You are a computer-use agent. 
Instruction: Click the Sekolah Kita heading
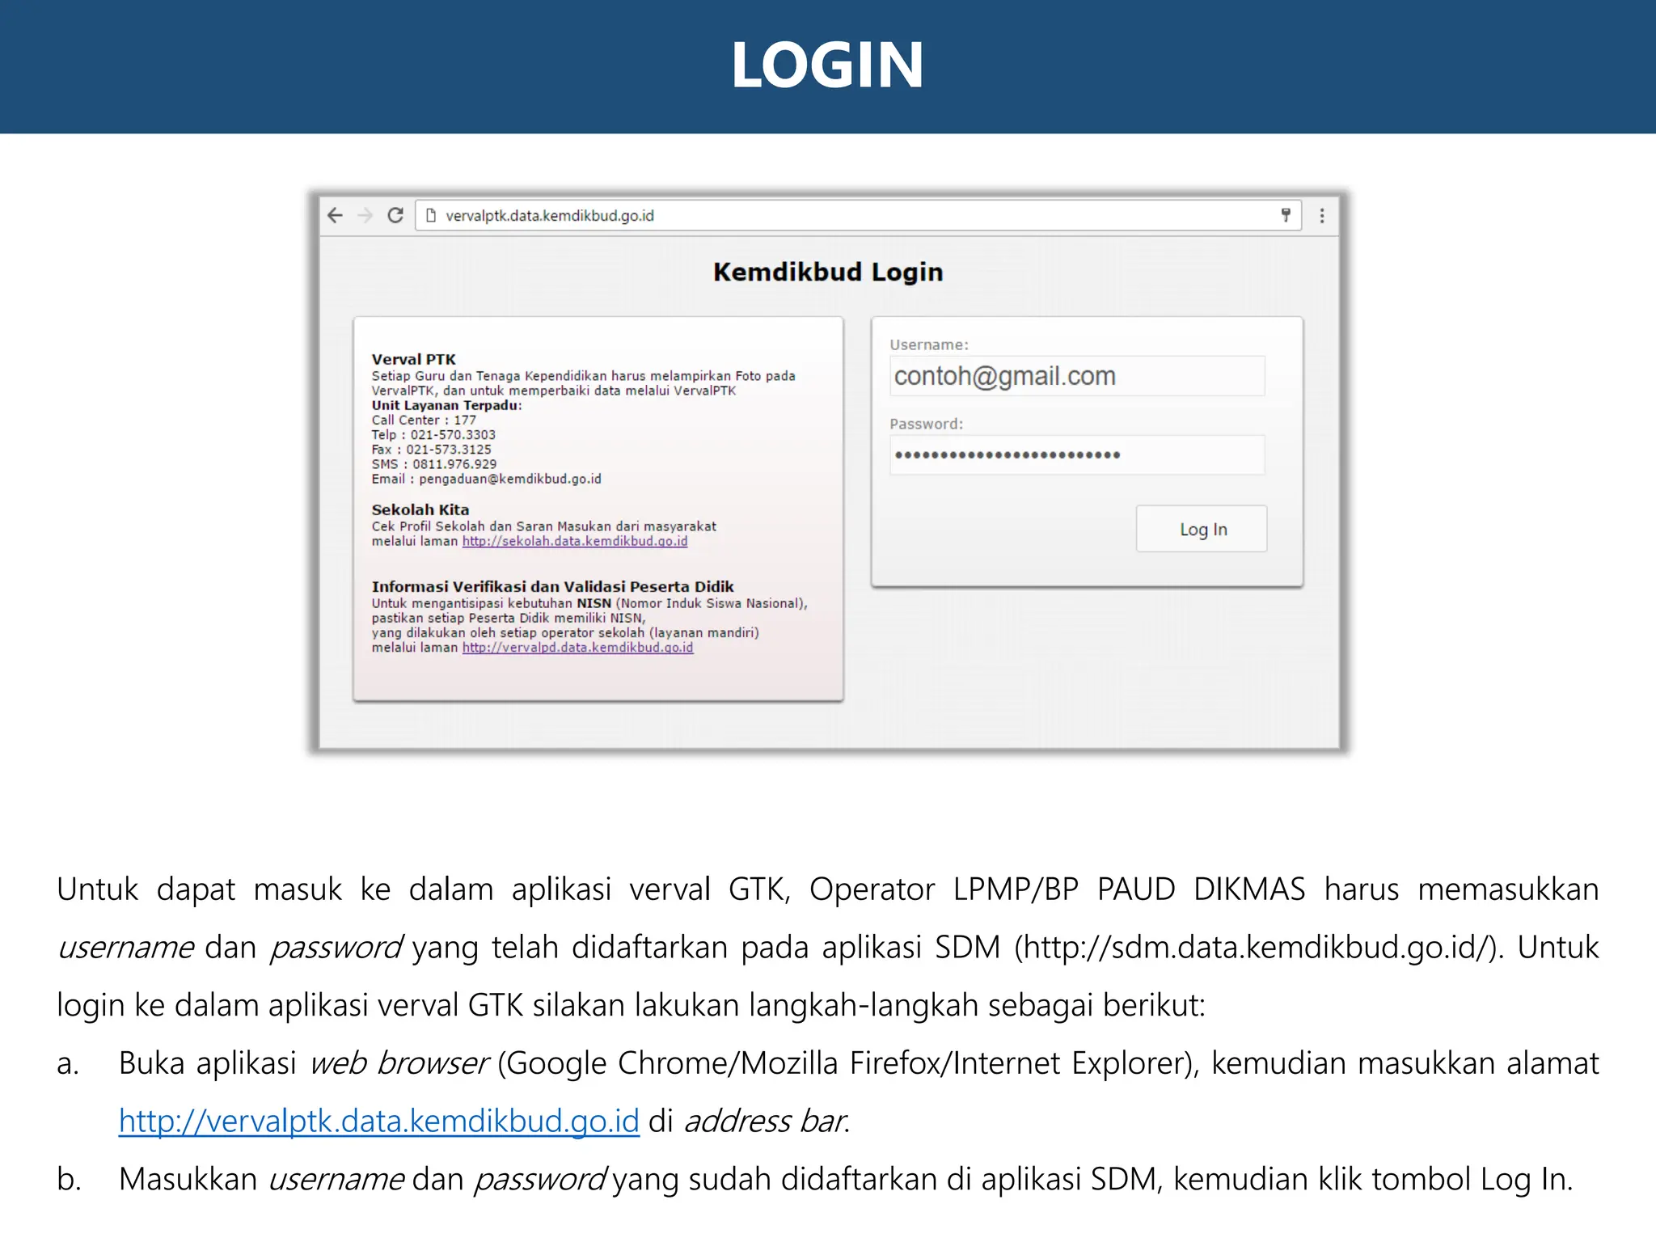coord(420,509)
